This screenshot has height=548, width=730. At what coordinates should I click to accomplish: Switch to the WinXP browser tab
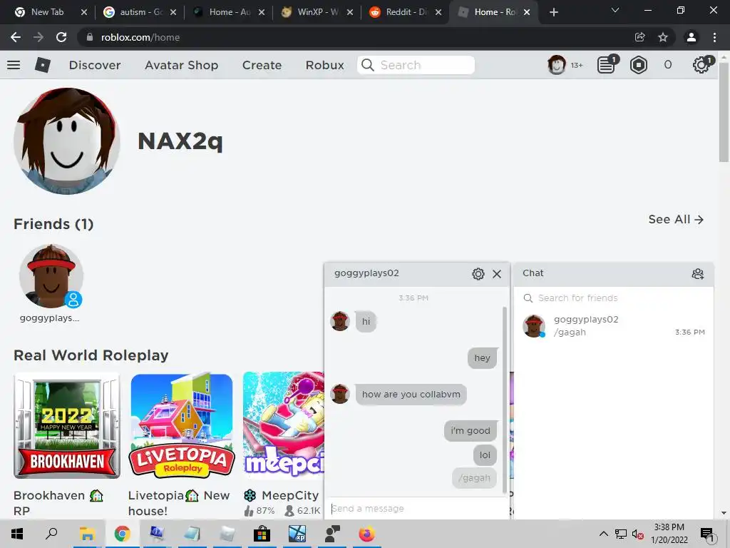click(x=317, y=12)
